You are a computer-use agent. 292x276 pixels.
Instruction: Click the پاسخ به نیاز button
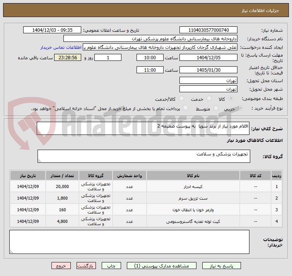[222, 266]
